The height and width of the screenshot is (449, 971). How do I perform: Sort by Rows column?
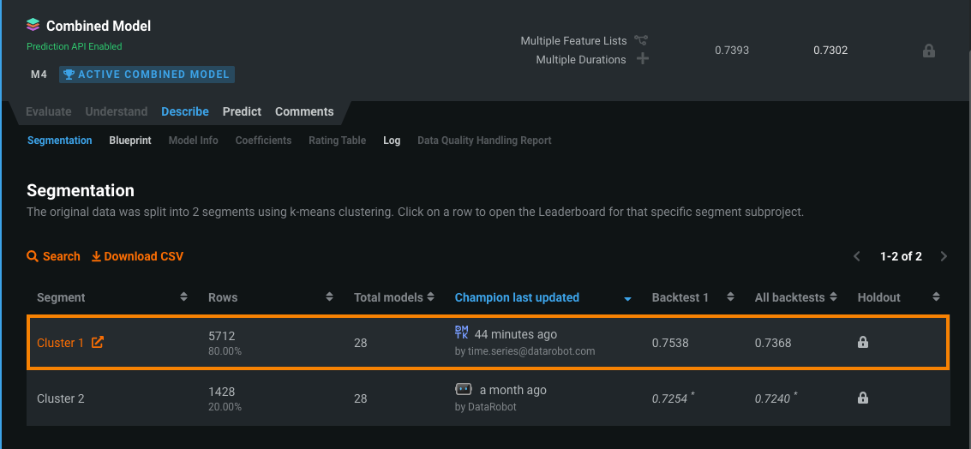point(329,297)
